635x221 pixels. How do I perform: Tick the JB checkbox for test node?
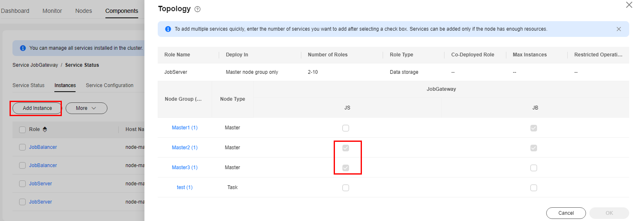coord(534,188)
